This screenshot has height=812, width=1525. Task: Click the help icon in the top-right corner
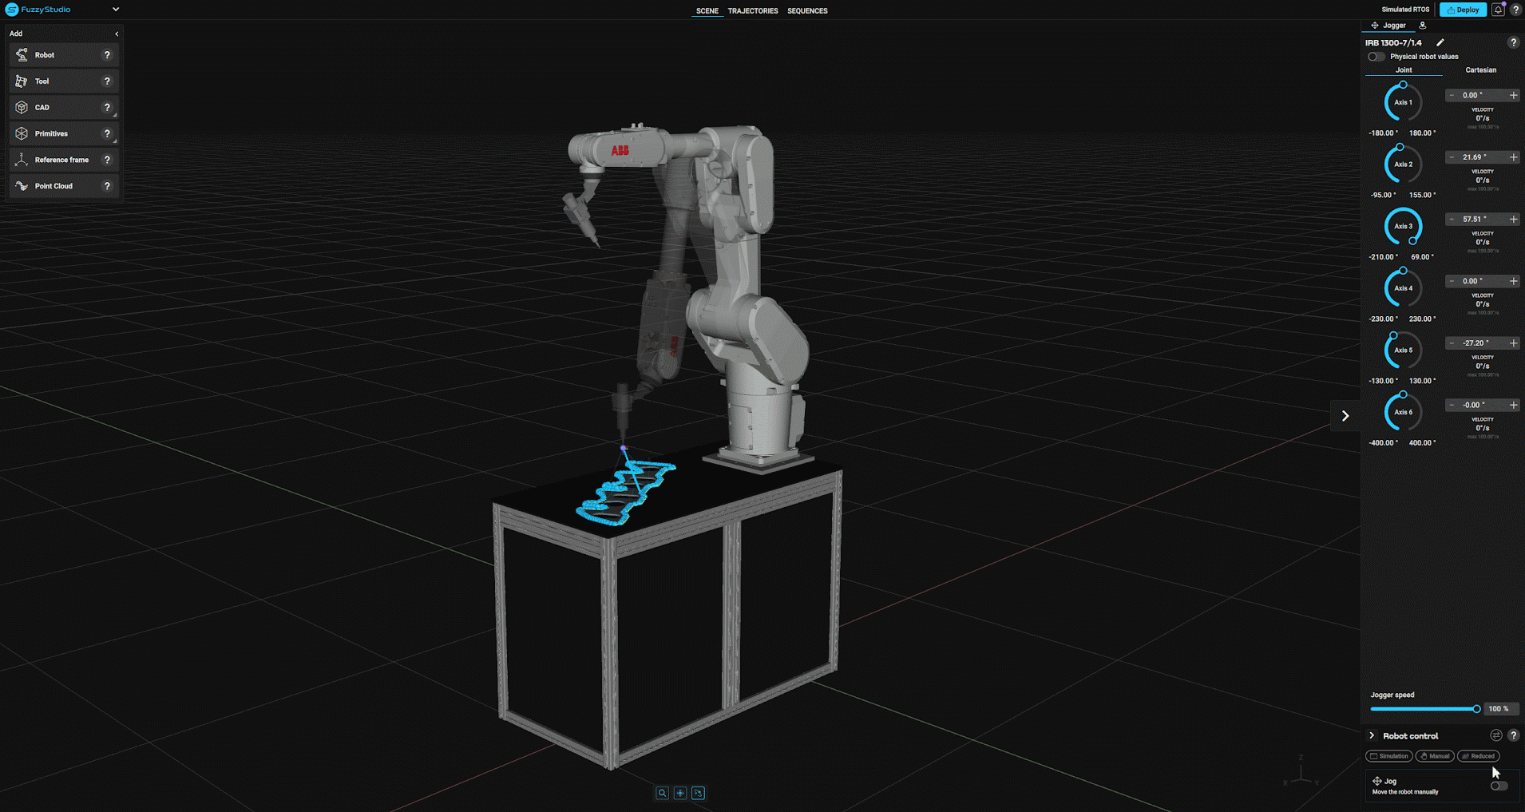(x=1515, y=10)
